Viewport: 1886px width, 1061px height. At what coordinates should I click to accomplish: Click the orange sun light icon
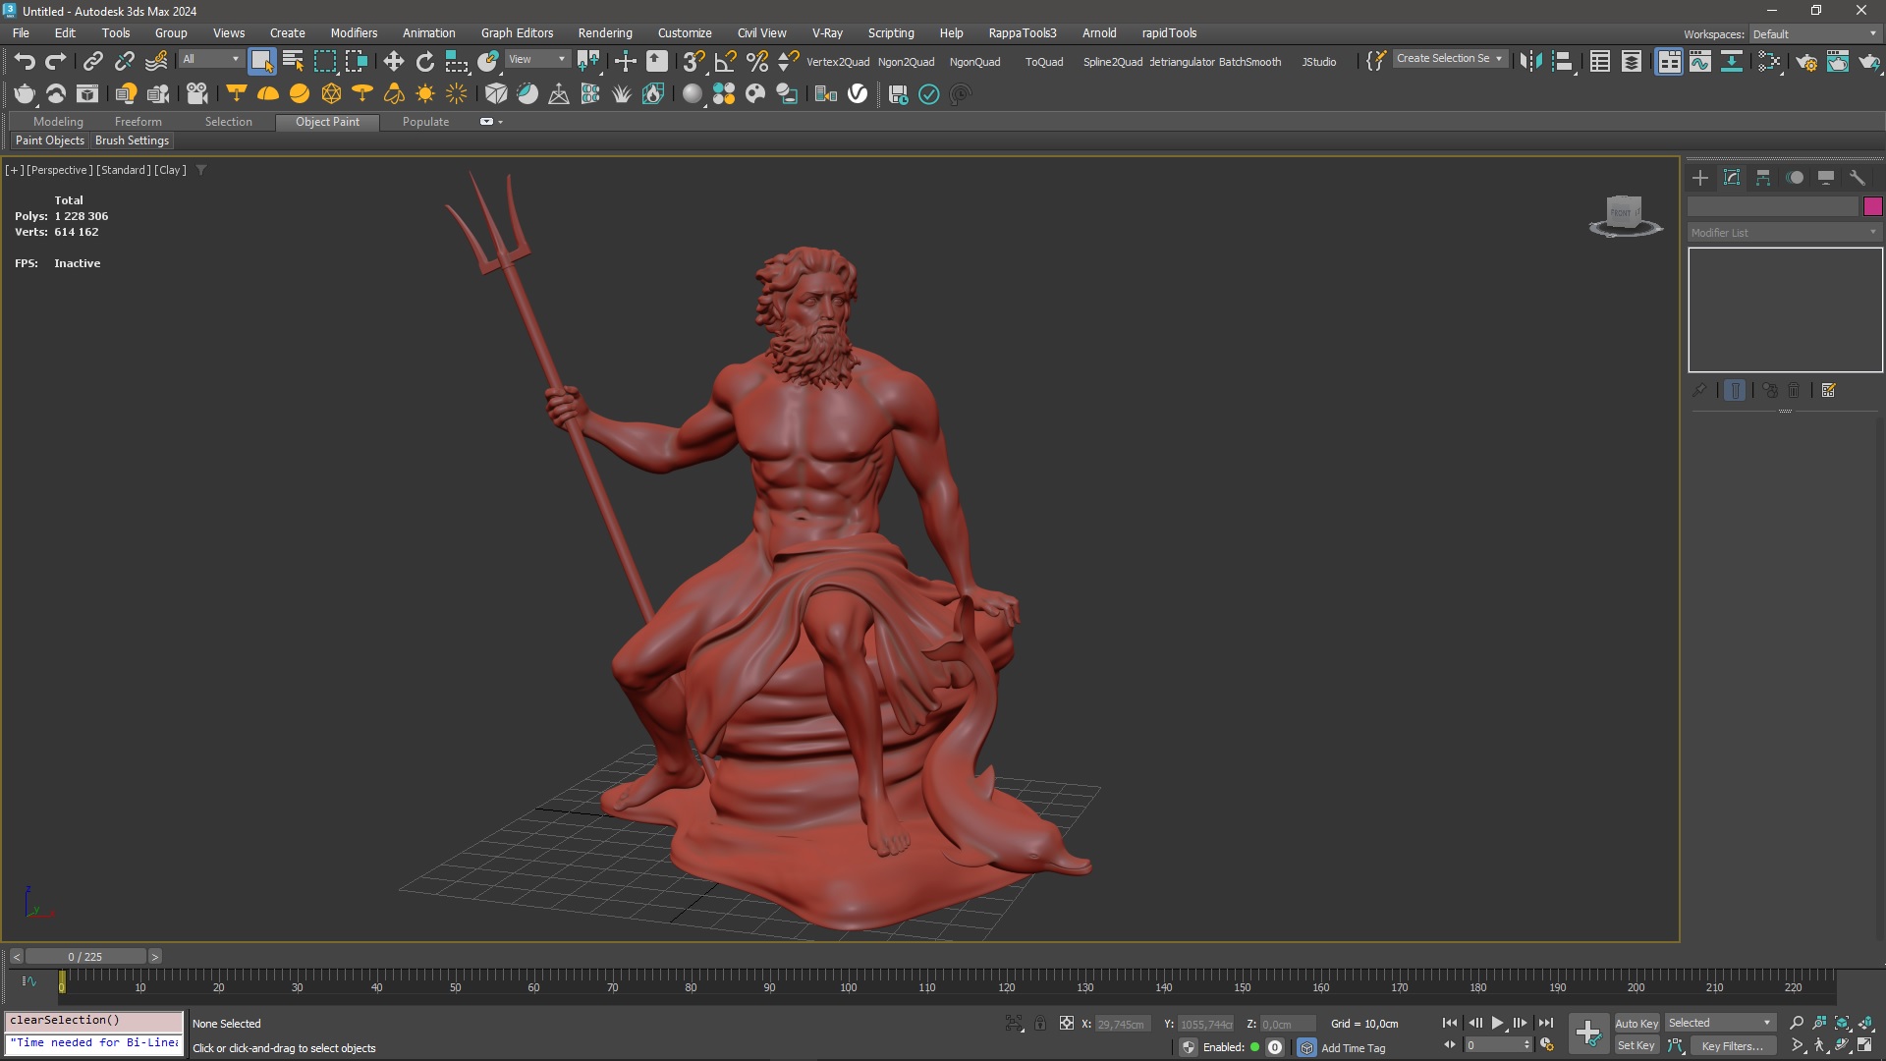point(425,94)
